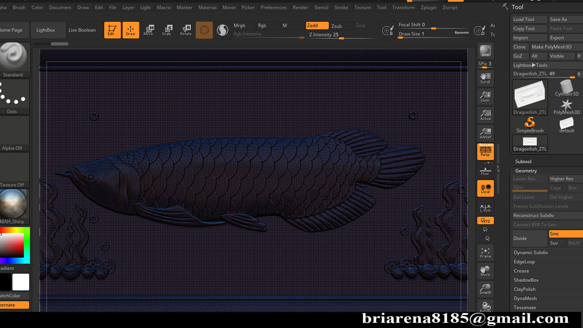Viewport: 583px width, 328px height.
Task: Open the Zplugin menu
Action: pyautogui.click(x=428, y=7)
